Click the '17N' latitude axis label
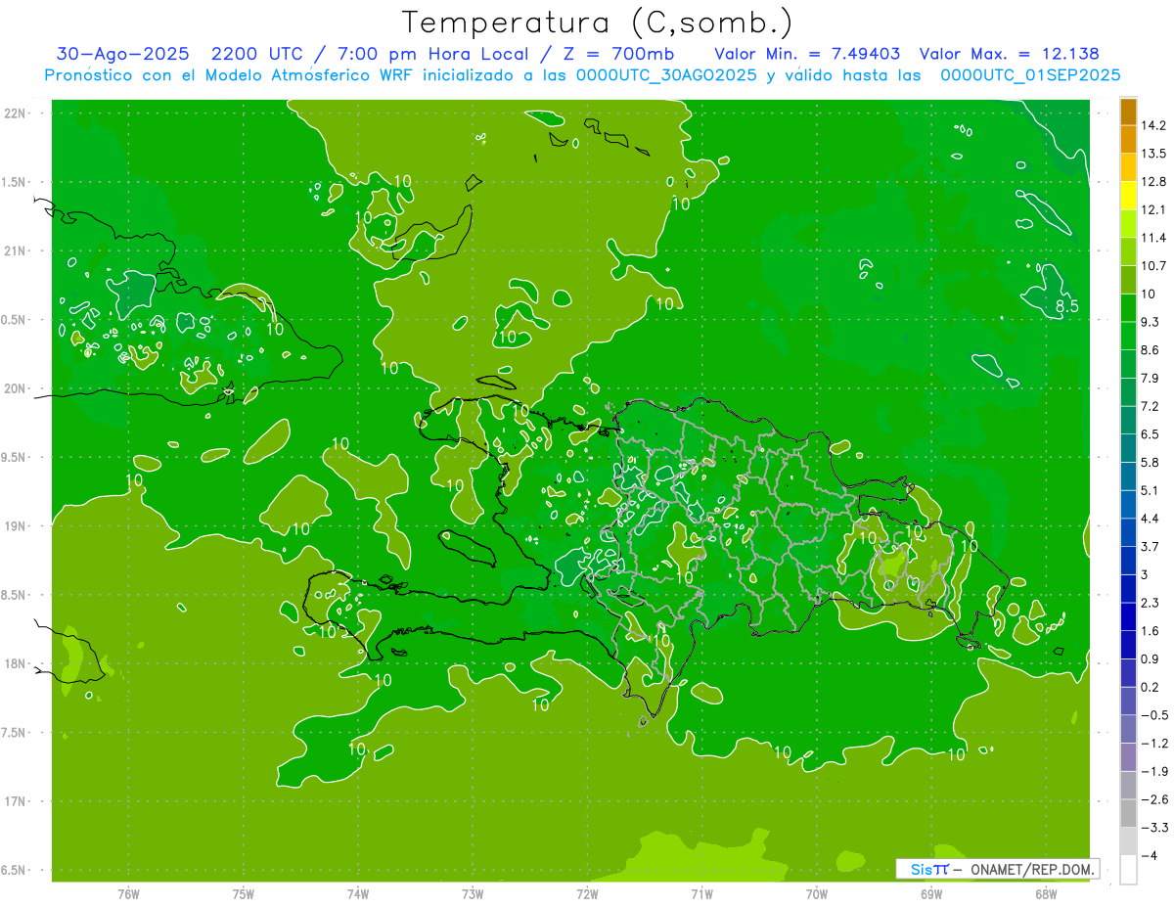 pyautogui.click(x=16, y=801)
